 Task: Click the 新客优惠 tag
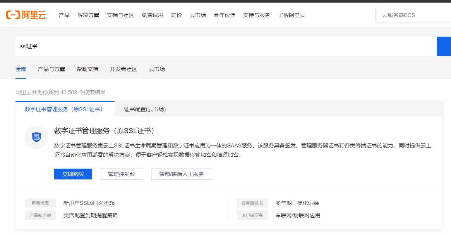click(40, 203)
